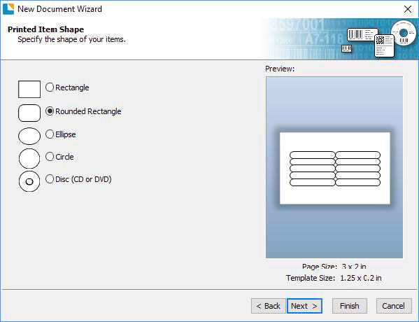
Task: Go to the Next wizard step
Action: (304, 306)
